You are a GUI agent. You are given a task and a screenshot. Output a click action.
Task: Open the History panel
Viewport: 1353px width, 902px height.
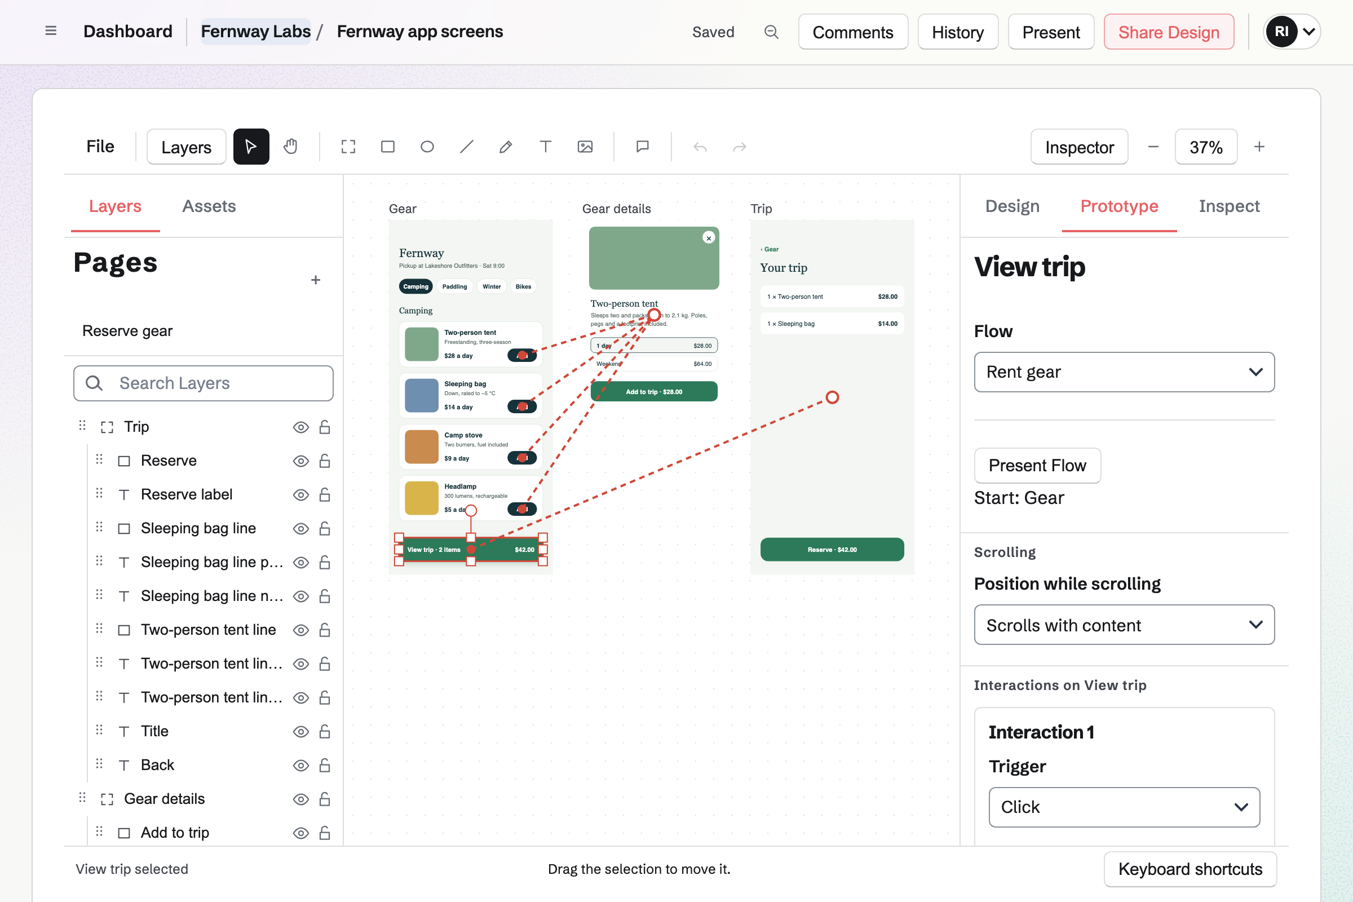(958, 32)
